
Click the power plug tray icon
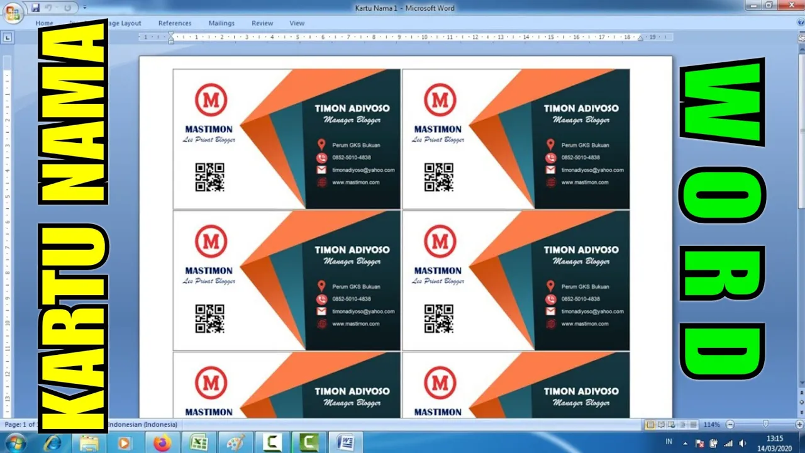tap(714, 443)
